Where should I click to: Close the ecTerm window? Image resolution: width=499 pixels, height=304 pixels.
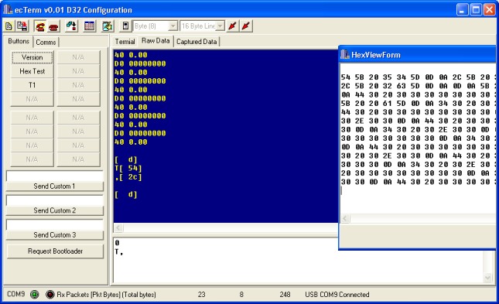tap(490, 10)
